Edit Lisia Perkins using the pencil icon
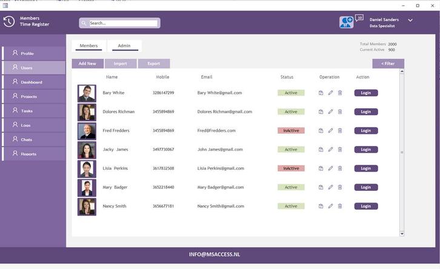 [x=330, y=168]
